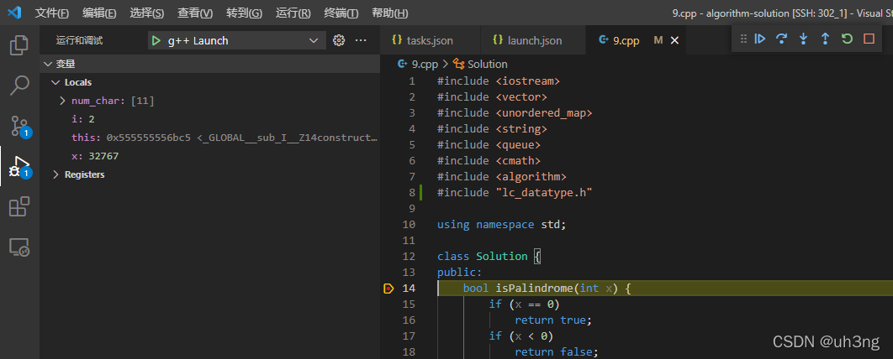Select the g++ Launch configuration dropdown
This screenshot has width=893, height=359.
237,41
